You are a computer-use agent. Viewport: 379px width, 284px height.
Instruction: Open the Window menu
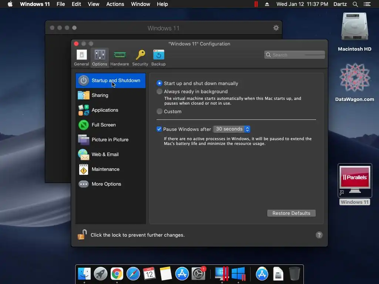(x=140, y=4)
